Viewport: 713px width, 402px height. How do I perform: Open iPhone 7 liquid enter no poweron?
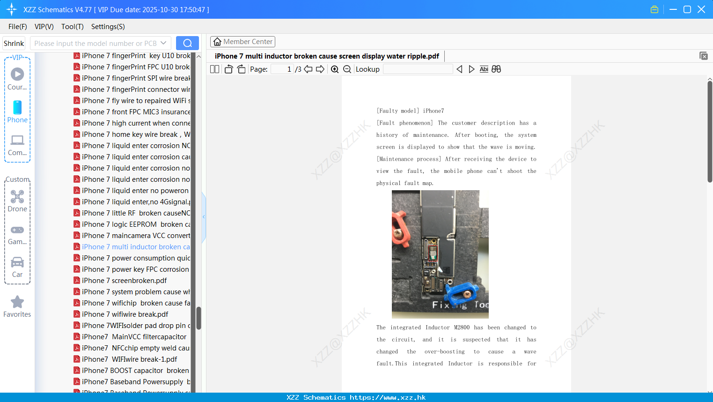(x=131, y=191)
